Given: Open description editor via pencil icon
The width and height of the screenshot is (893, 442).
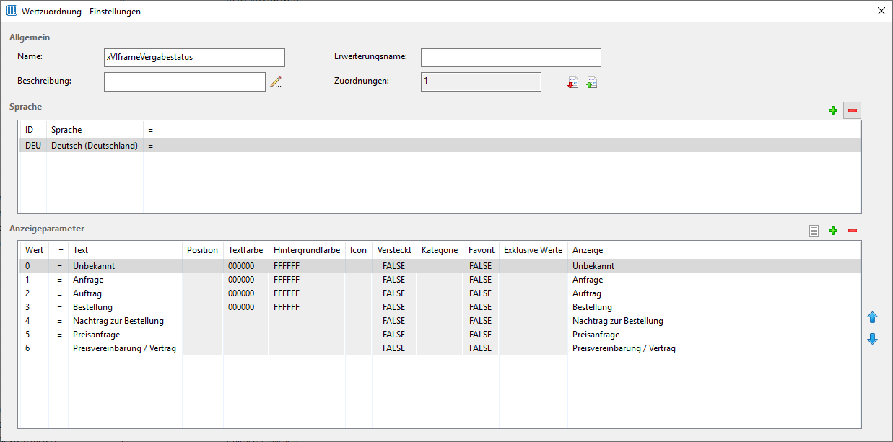Looking at the screenshot, I should click(x=276, y=82).
